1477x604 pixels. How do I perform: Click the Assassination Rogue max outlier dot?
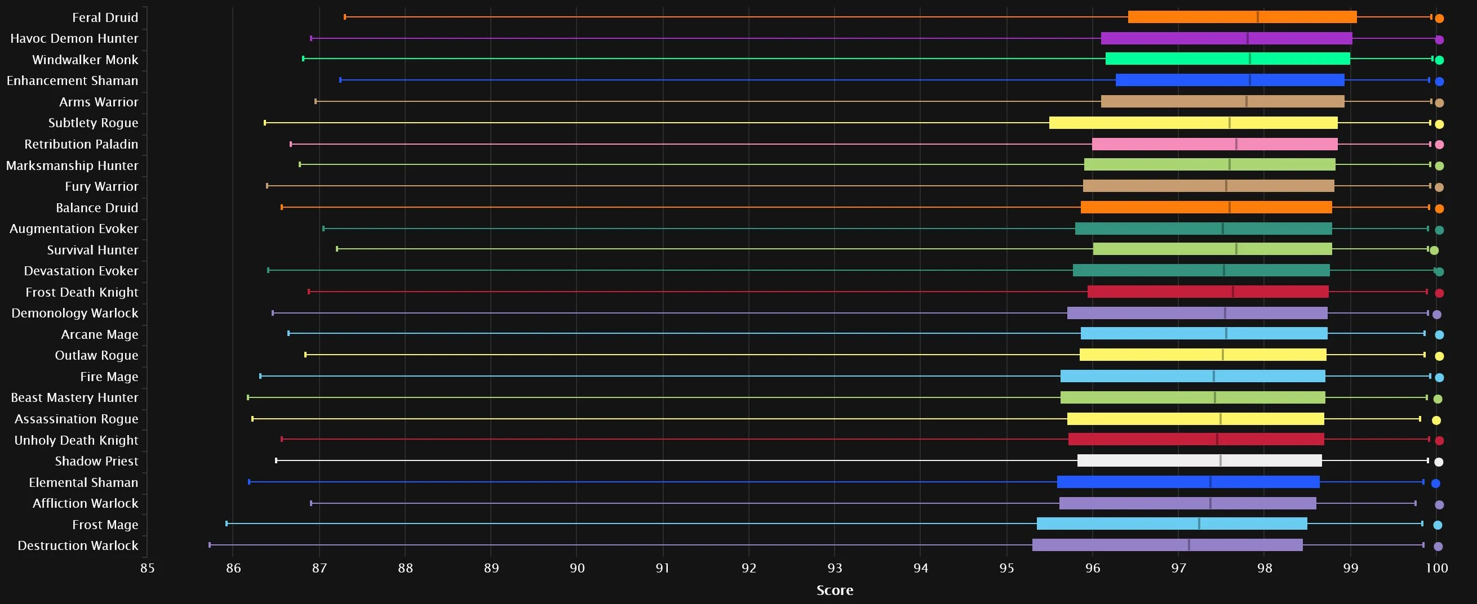click(1436, 421)
